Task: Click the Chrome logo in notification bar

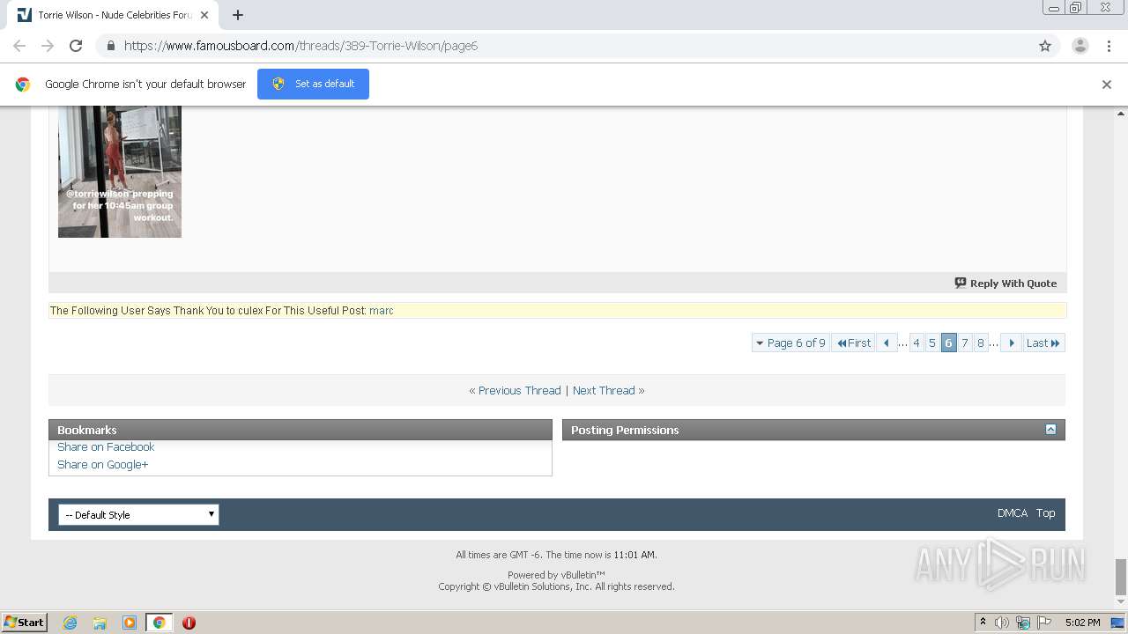Action: [x=23, y=85]
